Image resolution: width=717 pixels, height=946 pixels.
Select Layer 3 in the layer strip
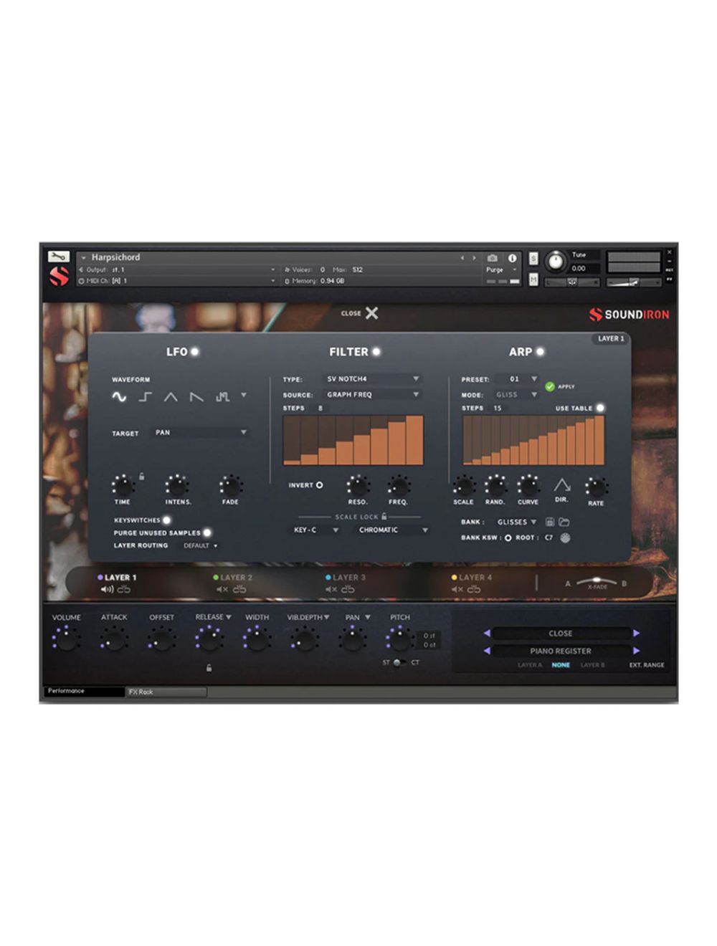348,576
